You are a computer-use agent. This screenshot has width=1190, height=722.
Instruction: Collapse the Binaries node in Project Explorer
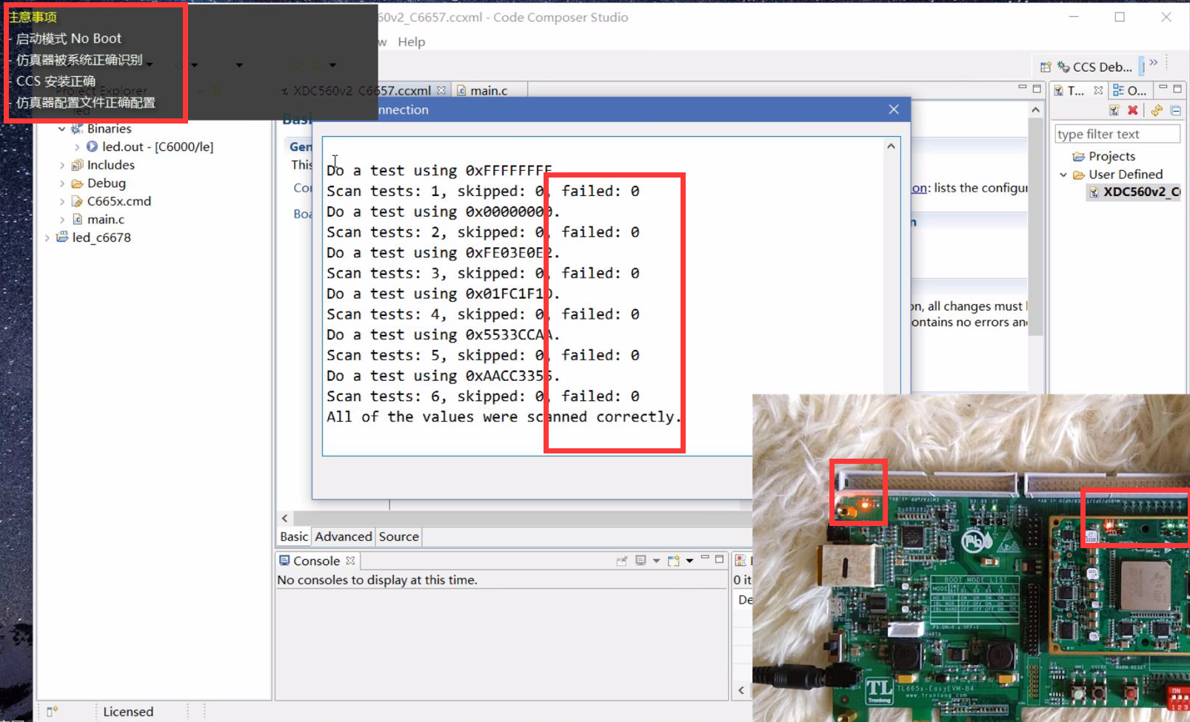[x=62, y=128]
